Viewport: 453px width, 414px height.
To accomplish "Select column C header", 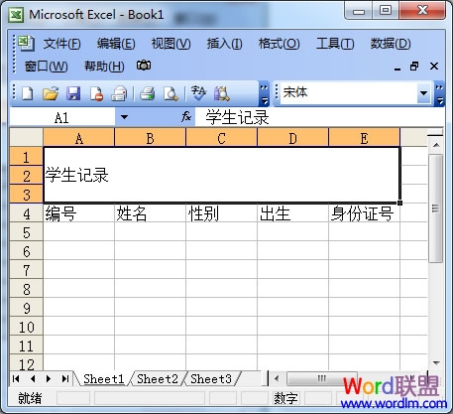I will (x=221, y=138).
